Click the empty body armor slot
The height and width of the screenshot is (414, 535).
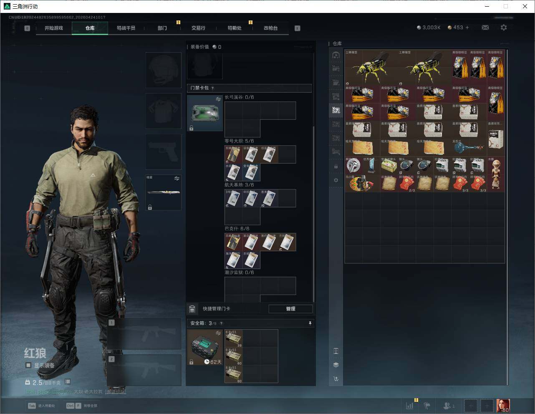click(163, 111)
